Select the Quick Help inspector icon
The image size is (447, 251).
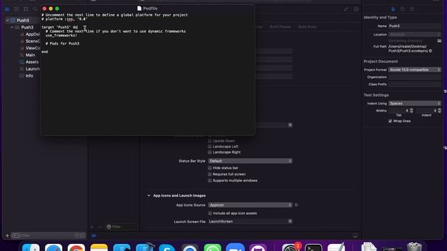412,9
